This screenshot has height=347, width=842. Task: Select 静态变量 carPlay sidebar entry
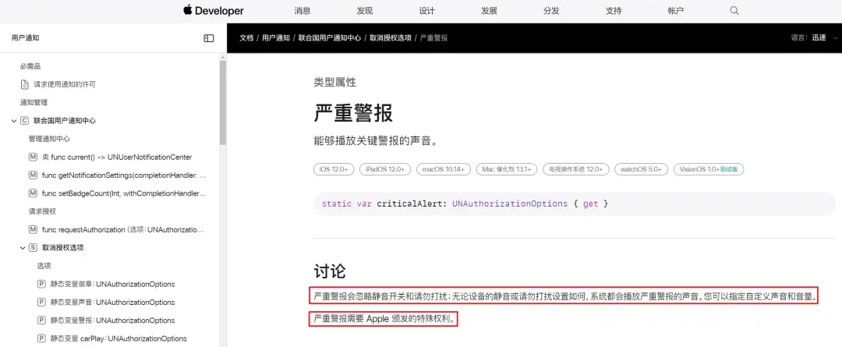pyautogui.click(x=119, y=338)
